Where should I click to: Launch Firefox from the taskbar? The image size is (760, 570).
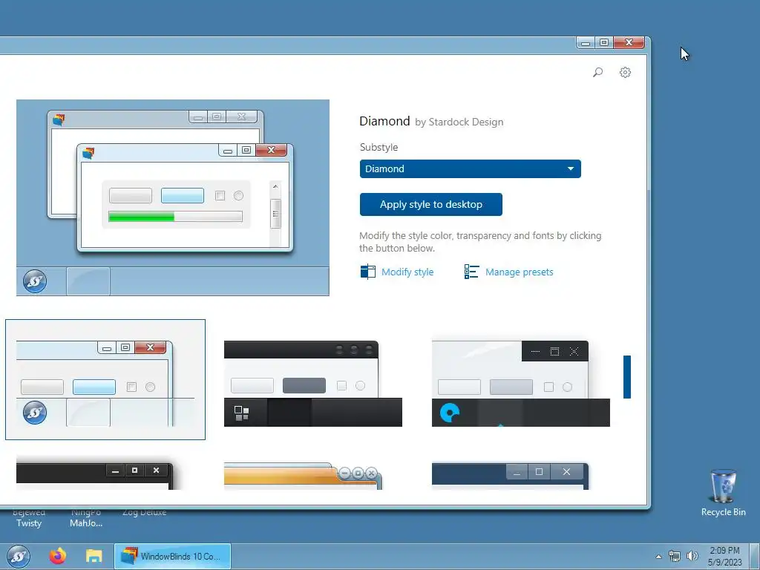coord(58,556)
